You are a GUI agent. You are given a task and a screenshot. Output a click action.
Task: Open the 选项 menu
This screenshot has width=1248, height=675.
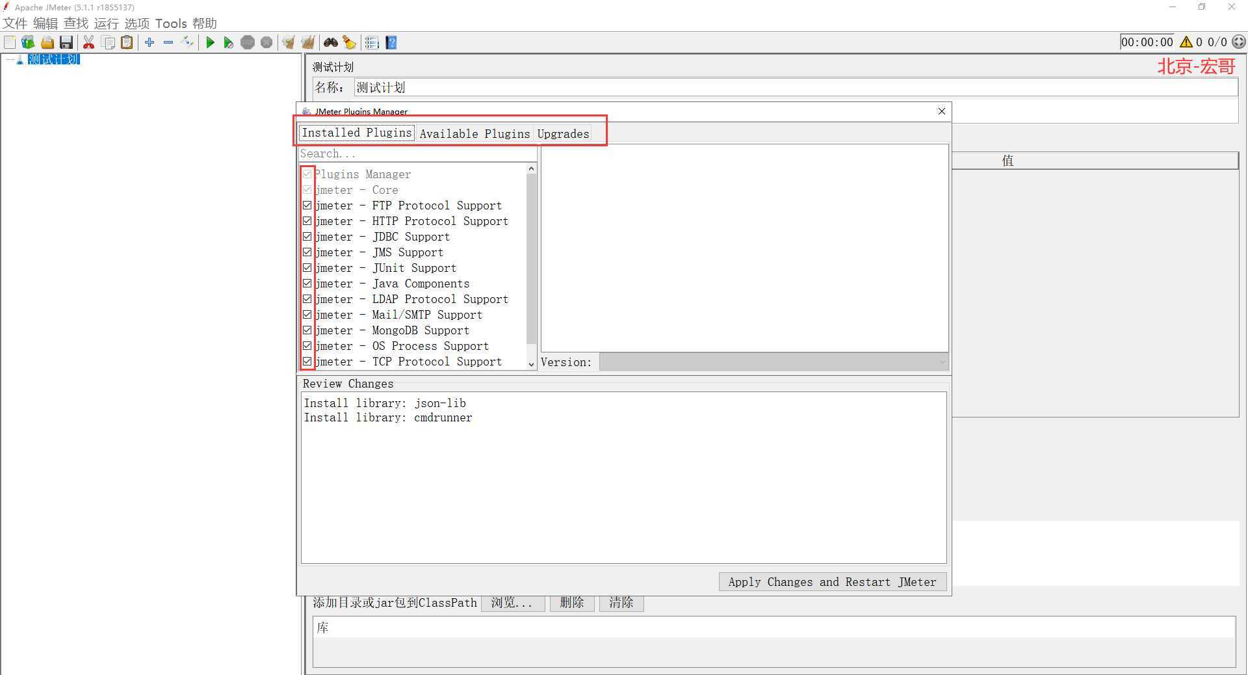(137, 23)
